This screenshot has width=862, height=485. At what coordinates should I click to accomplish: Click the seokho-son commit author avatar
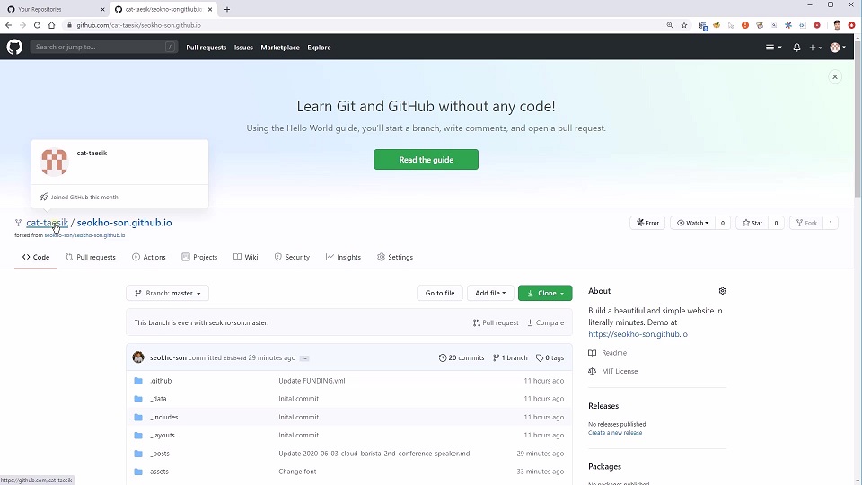click(138, 357)
